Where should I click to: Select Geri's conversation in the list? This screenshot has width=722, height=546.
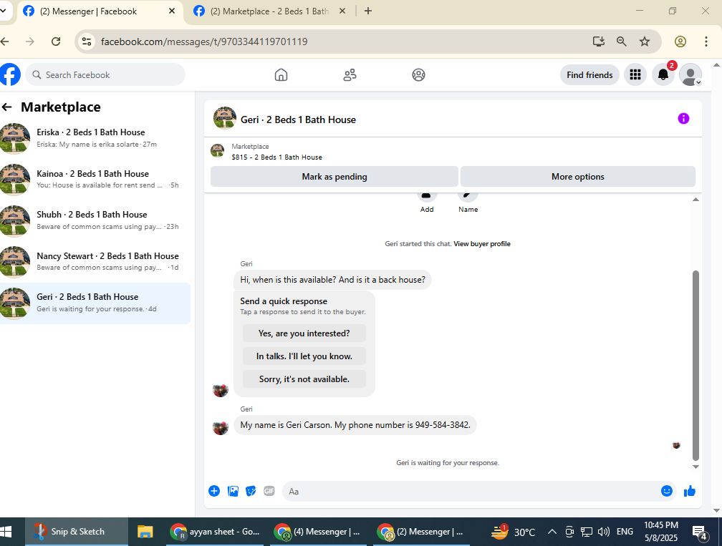(95, 303)
